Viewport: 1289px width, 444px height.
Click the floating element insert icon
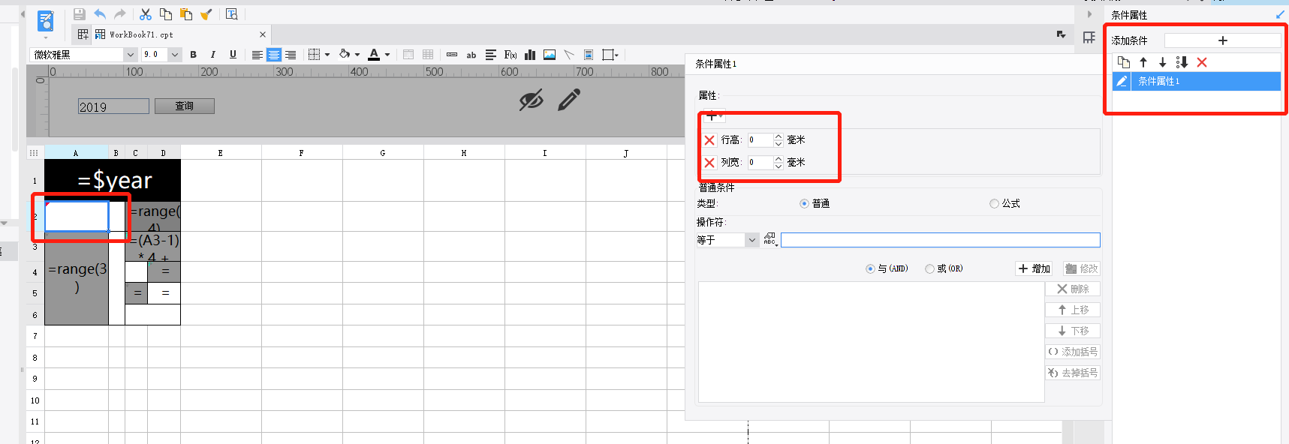pos(609,55)
